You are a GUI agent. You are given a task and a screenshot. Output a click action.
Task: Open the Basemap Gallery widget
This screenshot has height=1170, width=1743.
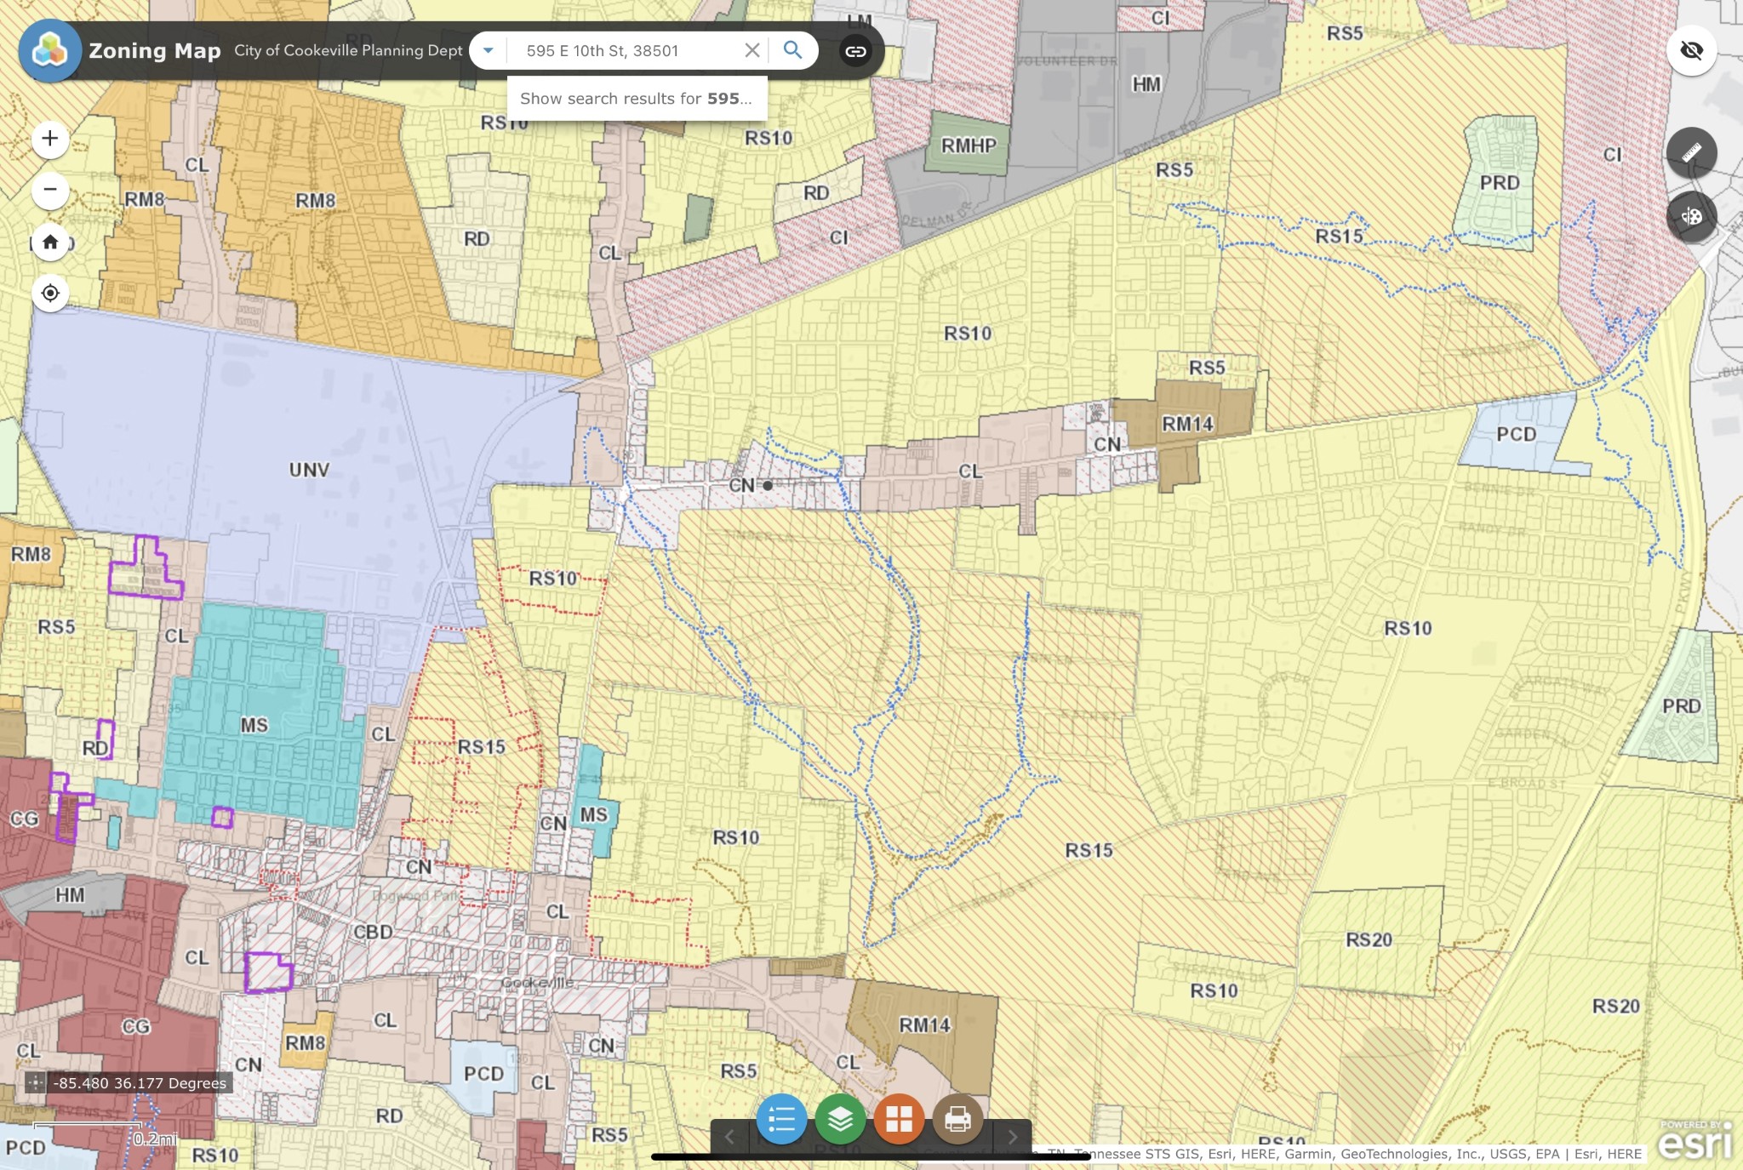pyautogui.click(x=899, y=1119)
